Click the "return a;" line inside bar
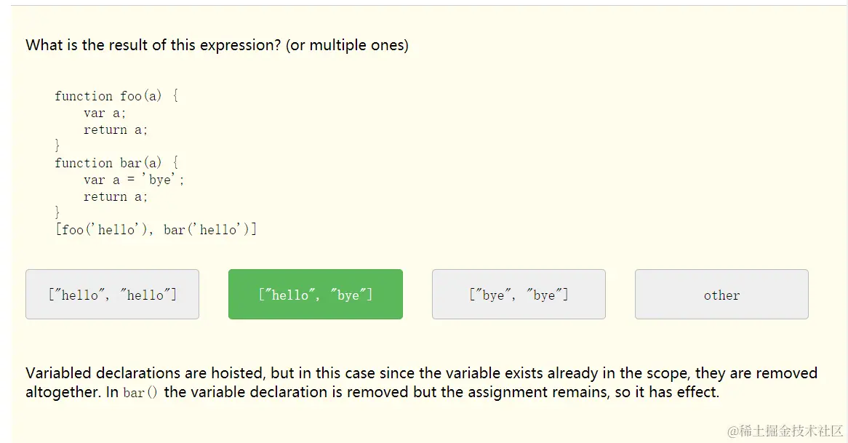 tap(116, 196)
